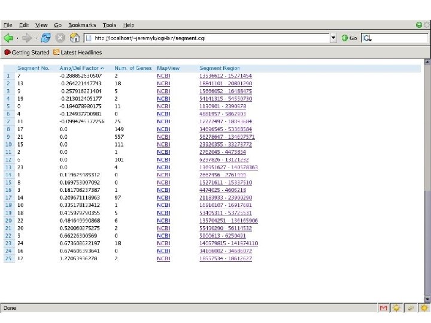Open the Tools menu

tap(110, 25)
